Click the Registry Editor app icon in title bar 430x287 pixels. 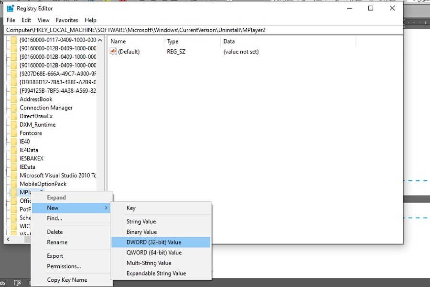point(10,8)
